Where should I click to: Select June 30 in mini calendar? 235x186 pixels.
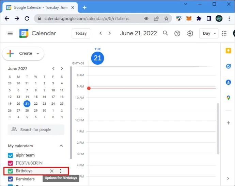44,111
